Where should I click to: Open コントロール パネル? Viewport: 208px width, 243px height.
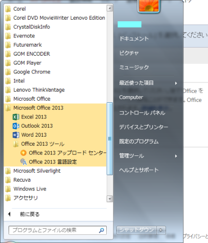142,113
